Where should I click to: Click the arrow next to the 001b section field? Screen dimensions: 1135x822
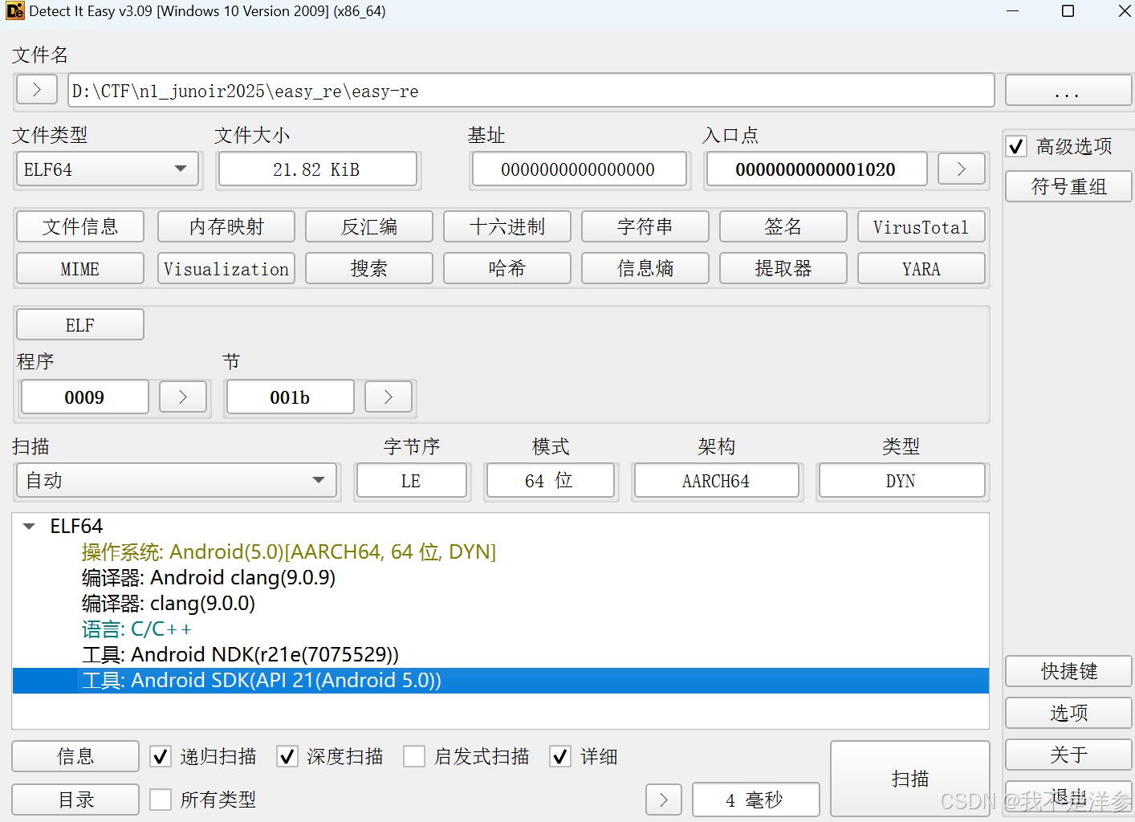[x=388, y=397]
